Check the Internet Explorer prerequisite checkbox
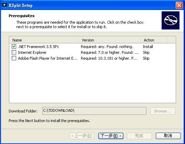 click(14, 52)
